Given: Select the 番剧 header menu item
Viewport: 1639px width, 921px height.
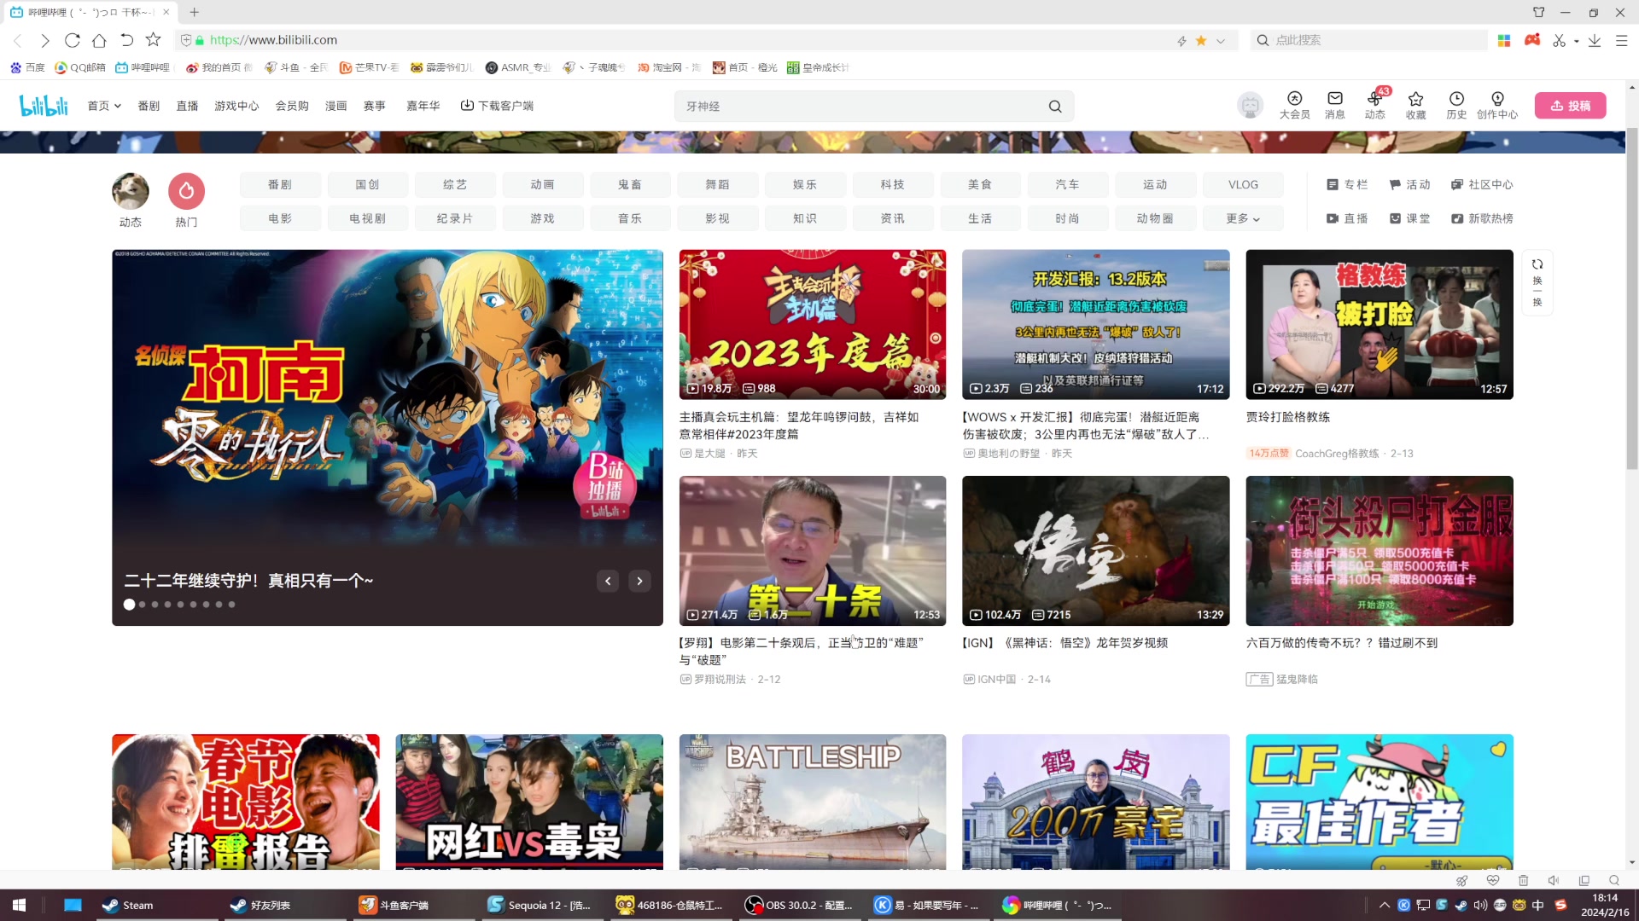Looking at the screenshot, I should [149, 106].
